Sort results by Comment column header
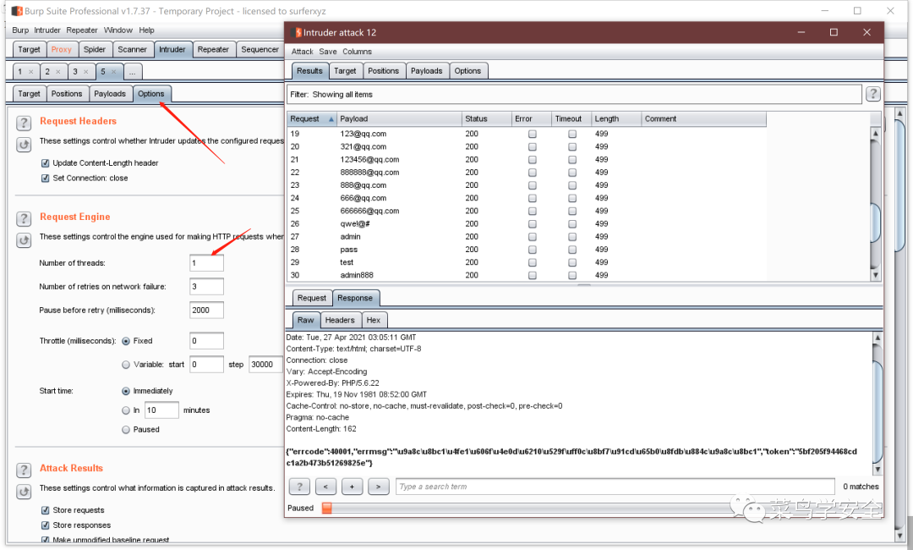913x550 pixels. point(703,118)
